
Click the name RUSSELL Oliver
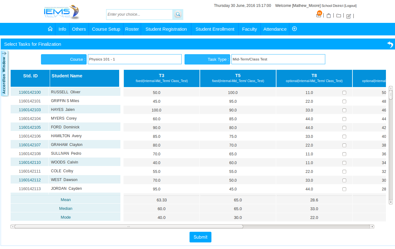pyautogui.click(x=66, y=92)
